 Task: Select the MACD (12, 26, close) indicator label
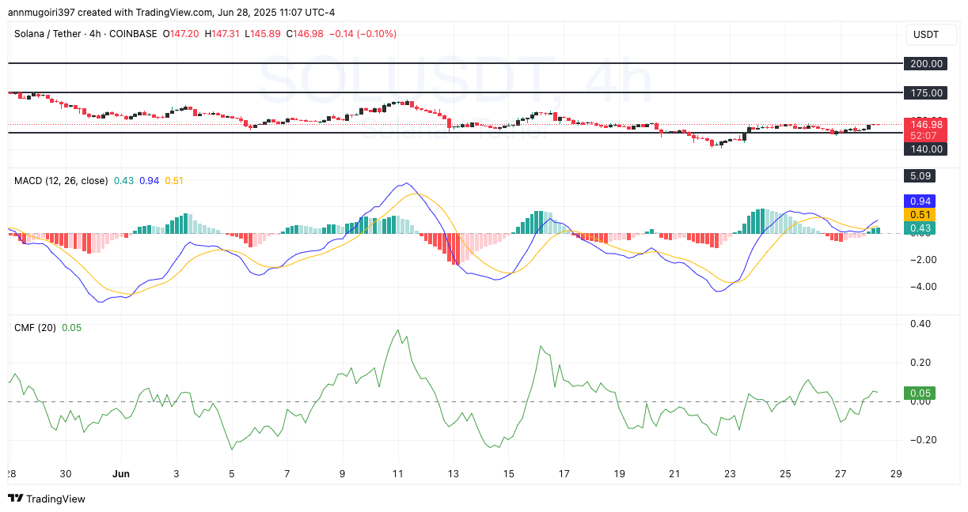pyautogui.click(x=61, y=180)
